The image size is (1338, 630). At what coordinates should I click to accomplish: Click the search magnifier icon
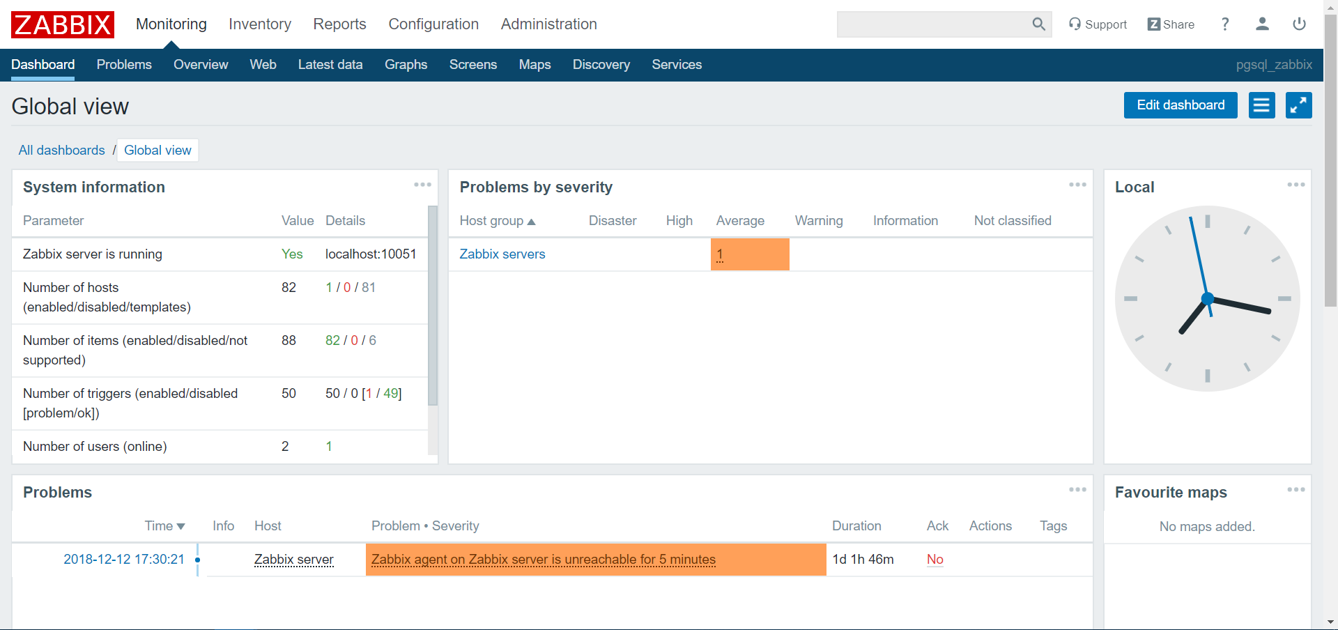[1038, 24]
